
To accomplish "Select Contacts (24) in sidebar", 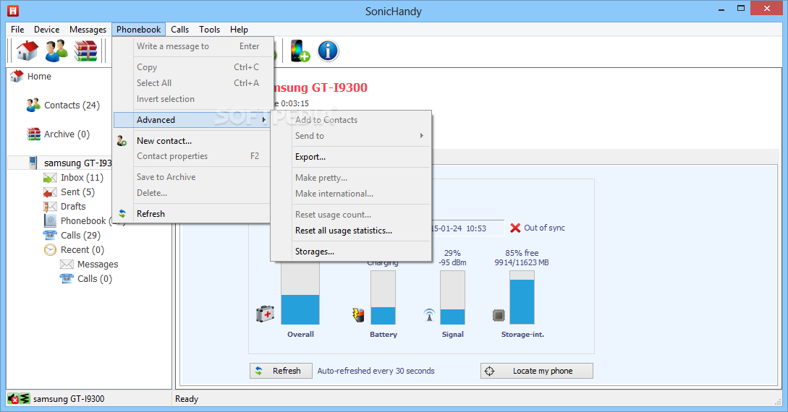I will click(72, 106).
